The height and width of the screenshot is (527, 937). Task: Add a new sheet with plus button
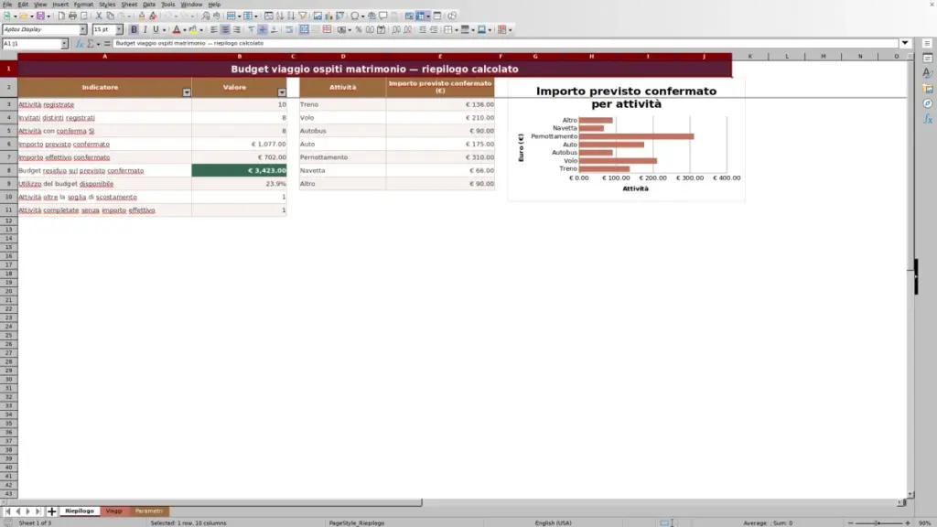pos(51,511)
